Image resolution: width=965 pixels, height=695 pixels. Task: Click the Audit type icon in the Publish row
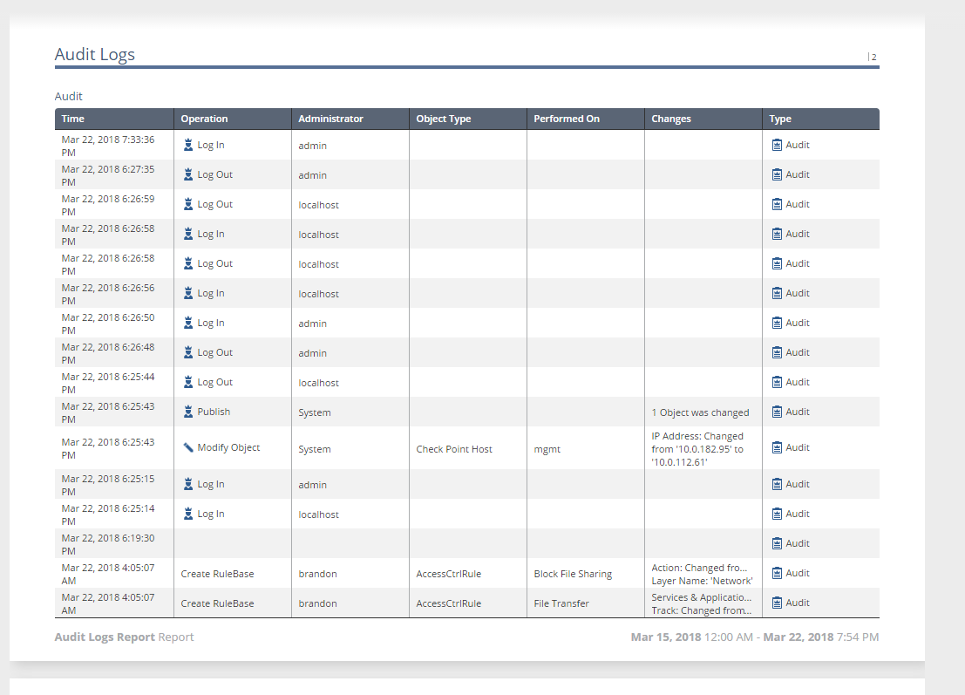pos(777,412)
